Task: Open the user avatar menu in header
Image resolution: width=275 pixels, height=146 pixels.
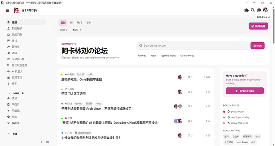Action: (265, 10)
